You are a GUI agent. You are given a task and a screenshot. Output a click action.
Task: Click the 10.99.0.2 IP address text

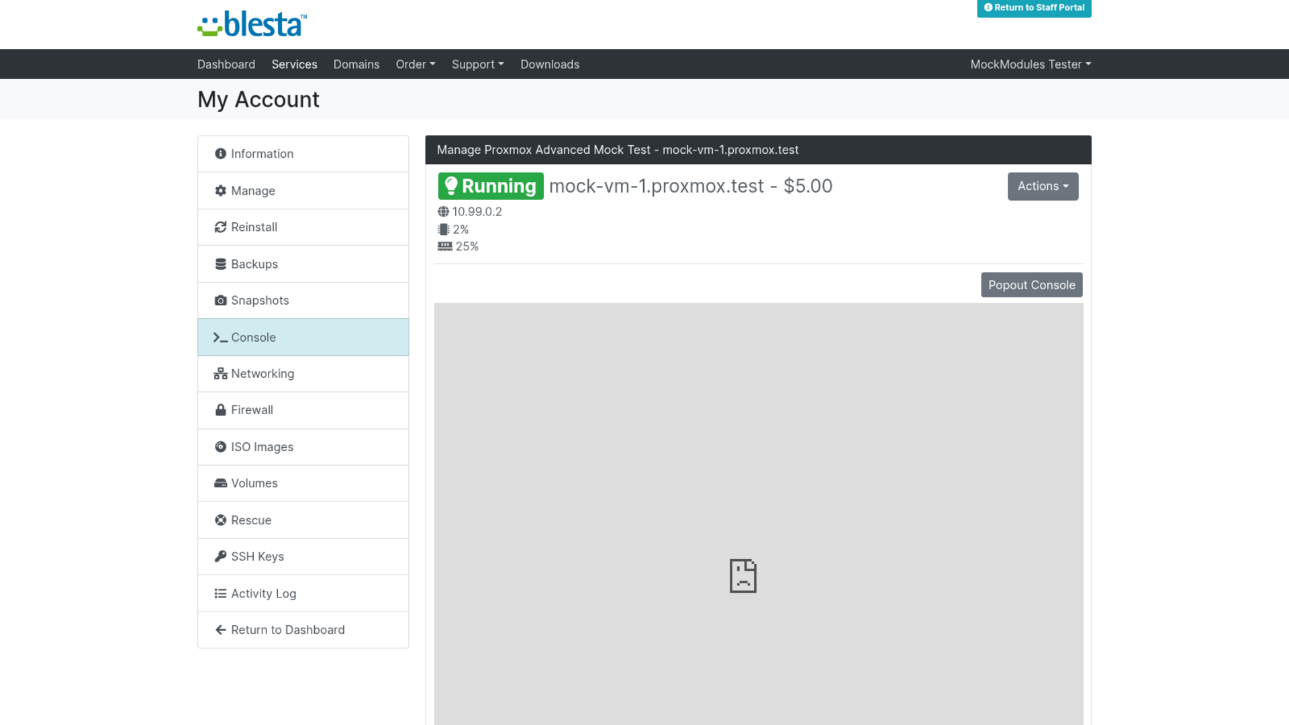[477, 211]
